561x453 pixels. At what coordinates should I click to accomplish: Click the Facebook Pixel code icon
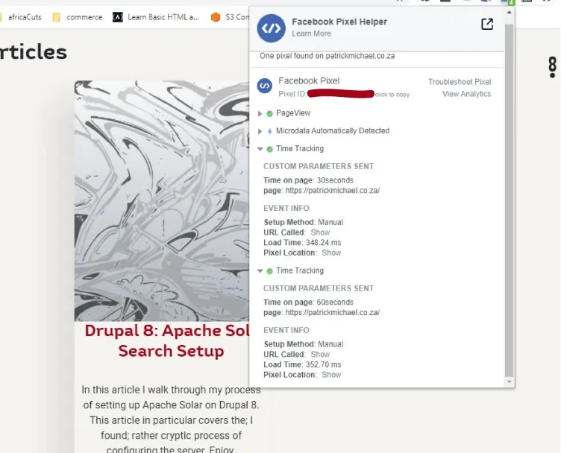coord(264,86)
